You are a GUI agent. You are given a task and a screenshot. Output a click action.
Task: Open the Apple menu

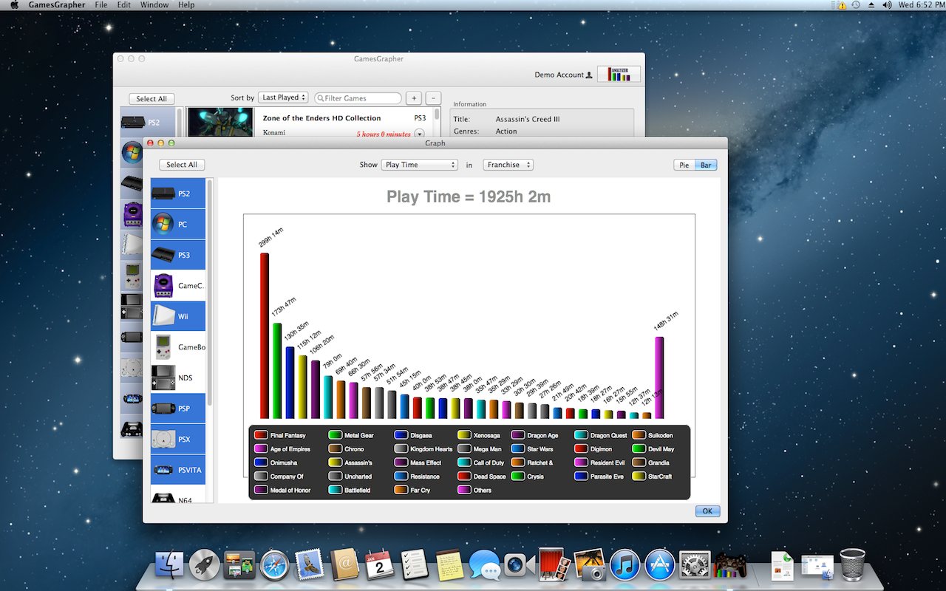coord(14,5)
